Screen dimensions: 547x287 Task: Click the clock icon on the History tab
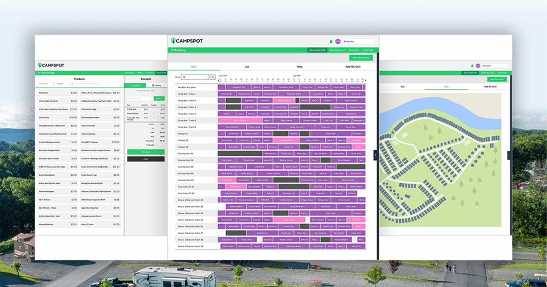click(x=153, y=85)
